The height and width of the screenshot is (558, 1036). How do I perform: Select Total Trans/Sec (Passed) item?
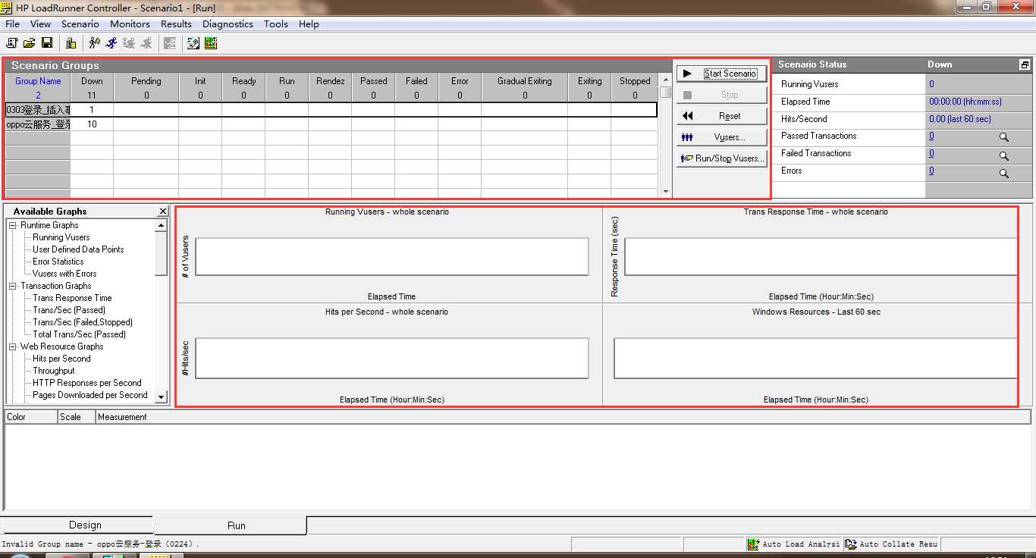(x=79, y=334)
